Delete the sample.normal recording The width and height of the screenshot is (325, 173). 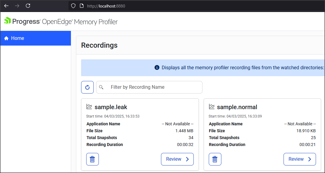pos(215,159)
